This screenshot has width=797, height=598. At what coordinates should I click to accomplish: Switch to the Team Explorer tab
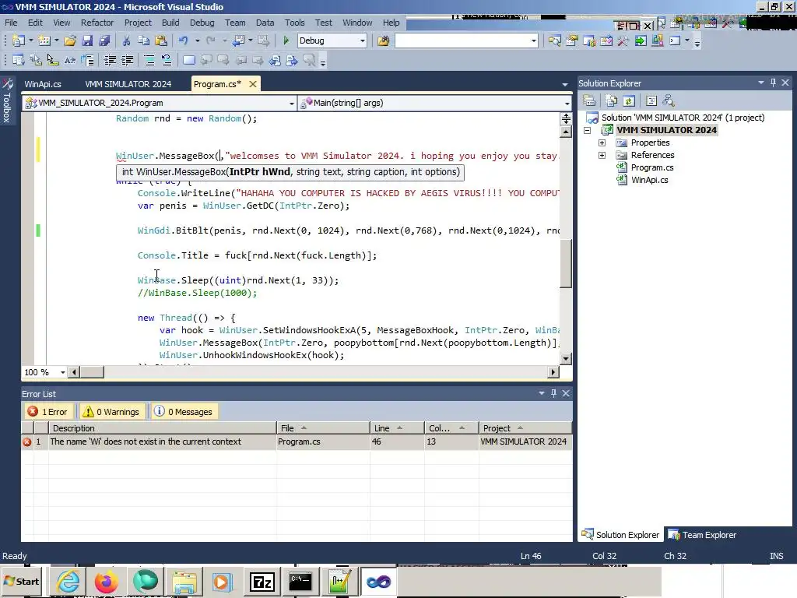pos(703,535)
